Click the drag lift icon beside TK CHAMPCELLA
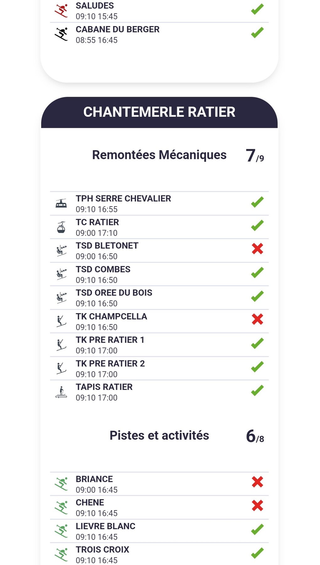 click(61, 321)
